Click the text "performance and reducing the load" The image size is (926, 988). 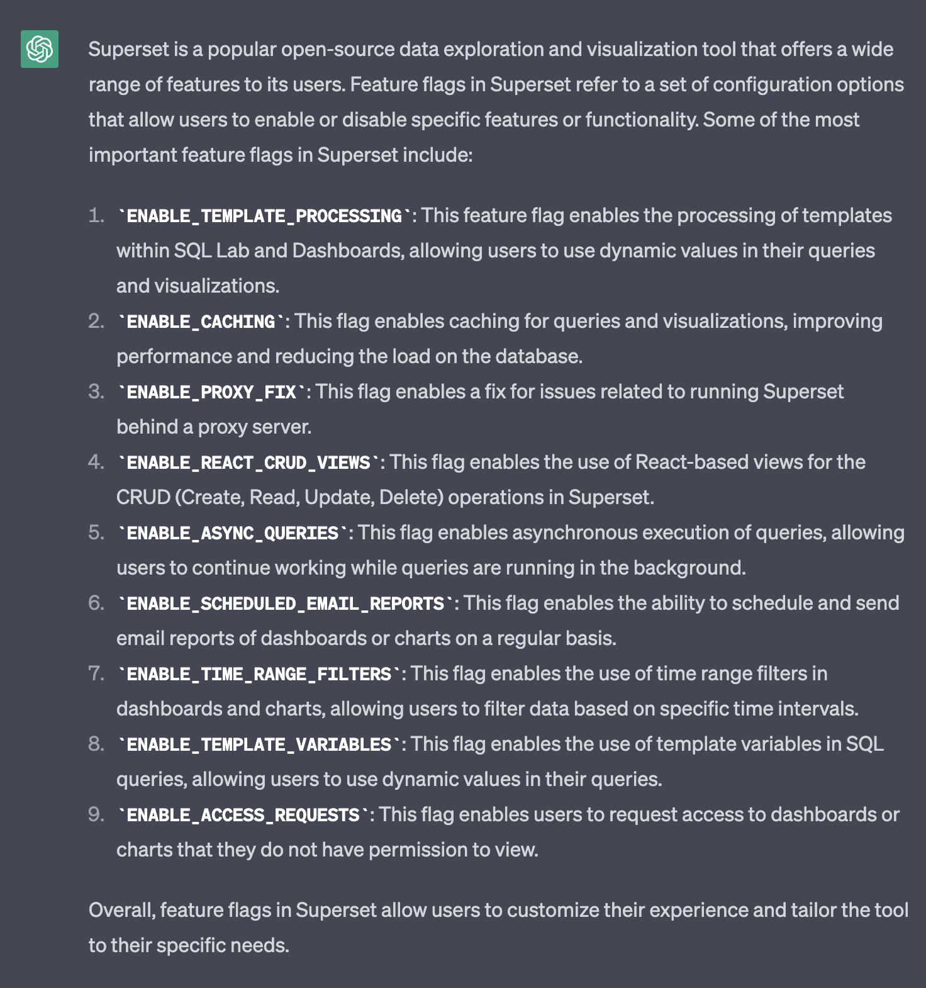pos(252,357)
